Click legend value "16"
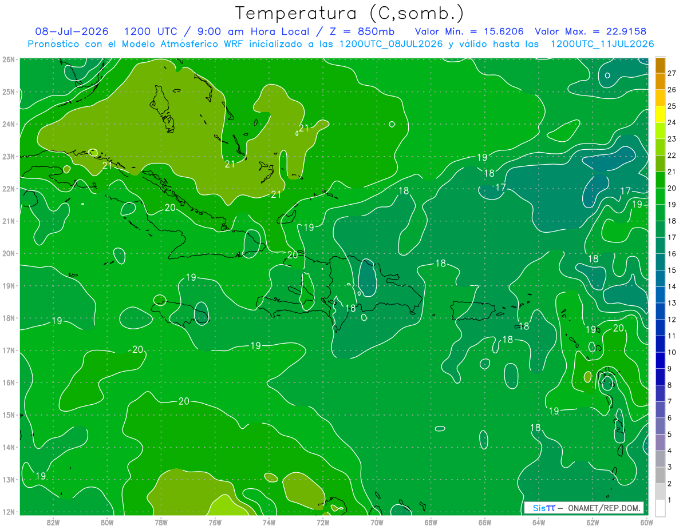Screen dimensions: 687x530 pyautogui.click(x=672, y=254)
